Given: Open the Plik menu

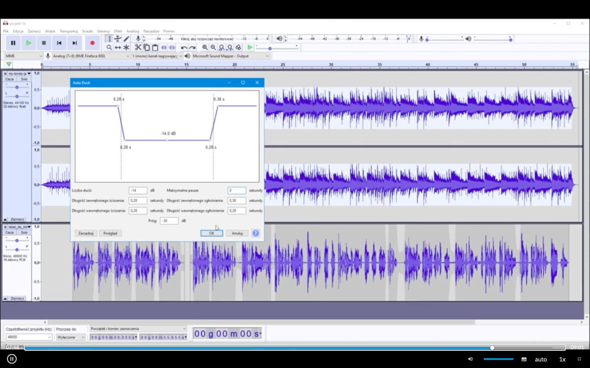Looking at the screenshot, I should pyautogui.click(x=6, y=31).
